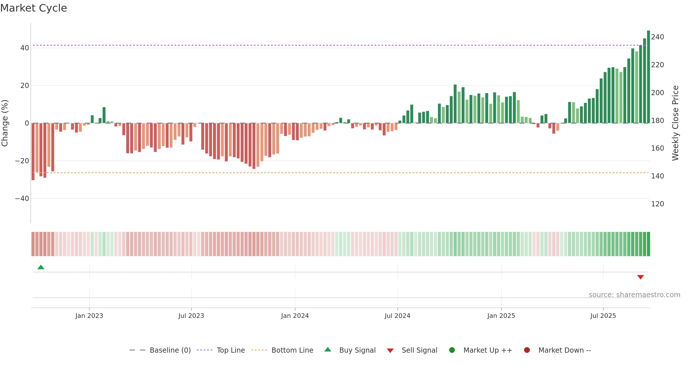Click the purple dotted Top Line on the chart
690x388 pixels.
coord(341,45)
